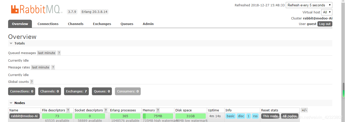Open the Queues tab
The width and height of the screenshot is (345, 122).
click(127, 24)
